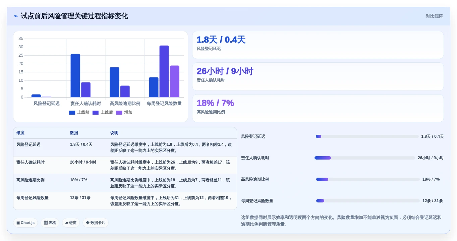The width and height of the screenshot is (457, 241).
Task: Click the 数据 column header
Action: point(74,133)
